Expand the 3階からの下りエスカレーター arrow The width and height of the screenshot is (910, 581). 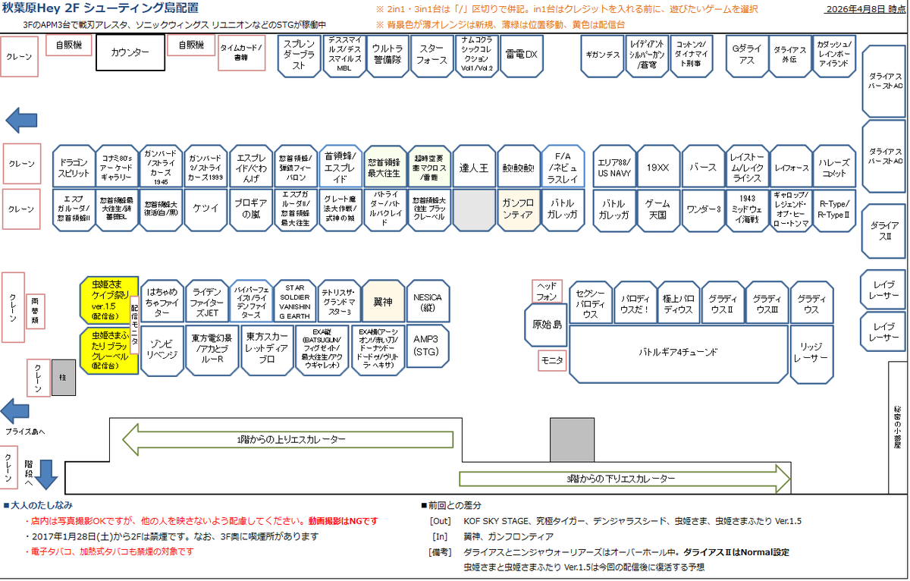point(622,479)
